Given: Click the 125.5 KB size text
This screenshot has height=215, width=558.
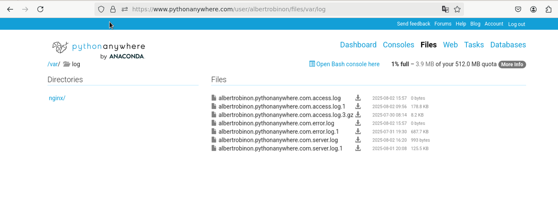Looking at the screenshot, I should [x=419, y=148].
